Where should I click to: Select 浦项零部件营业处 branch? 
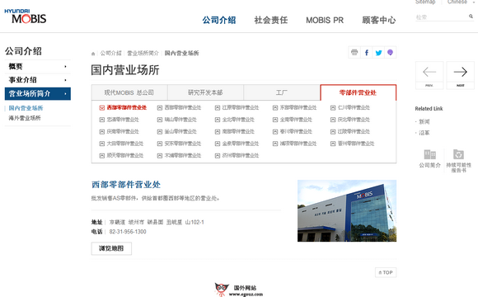(x=298, y=144)
